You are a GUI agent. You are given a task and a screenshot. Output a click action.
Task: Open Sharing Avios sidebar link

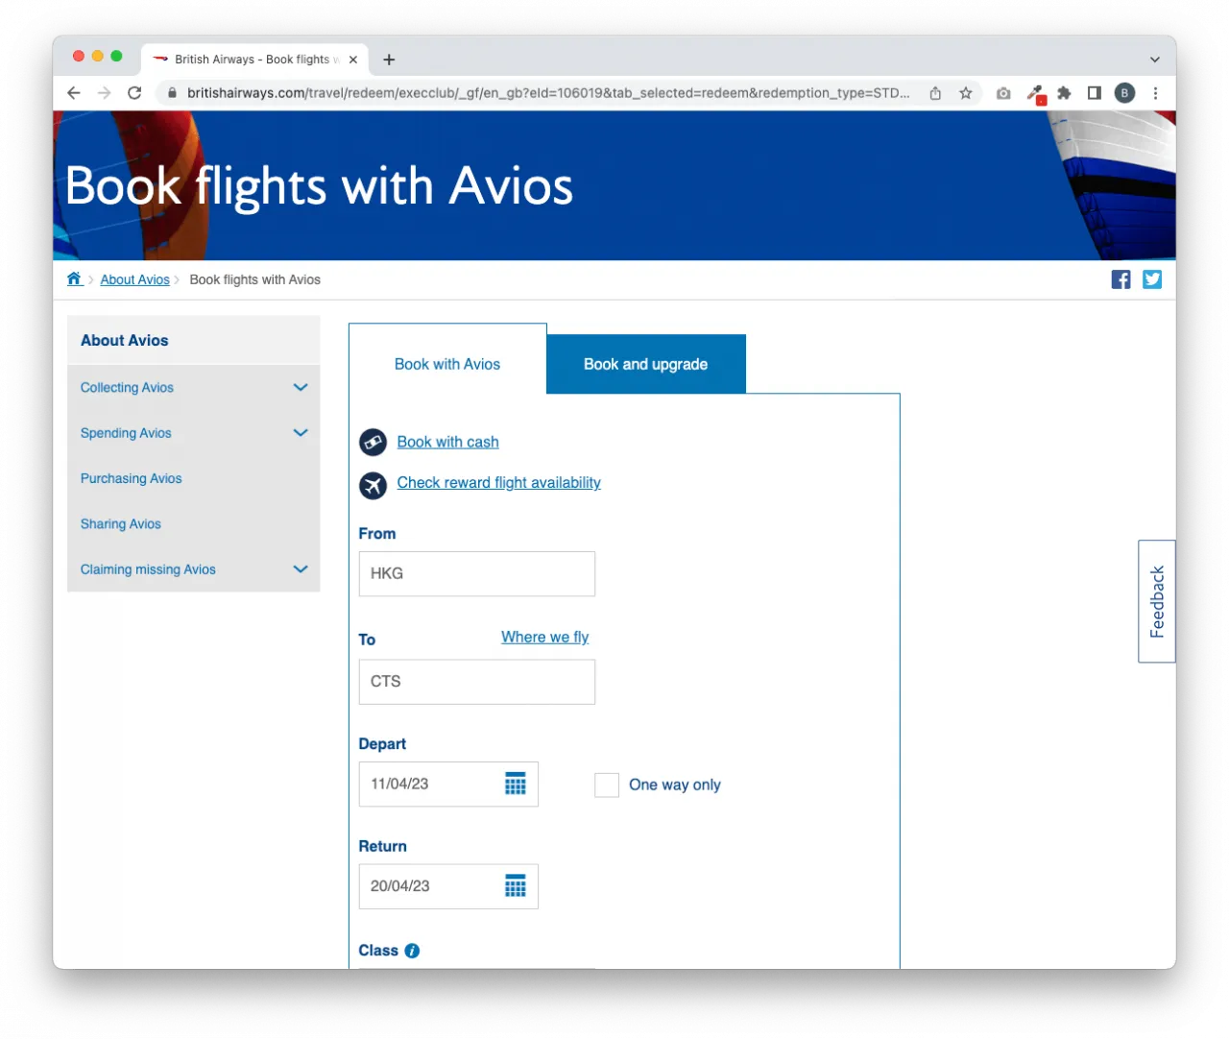coord(120,524)
